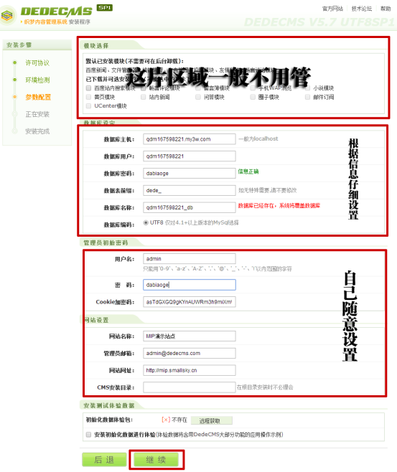This screenshot has width=397, height=472.
Task: Click the 继续 button
Action: [156, 460]
